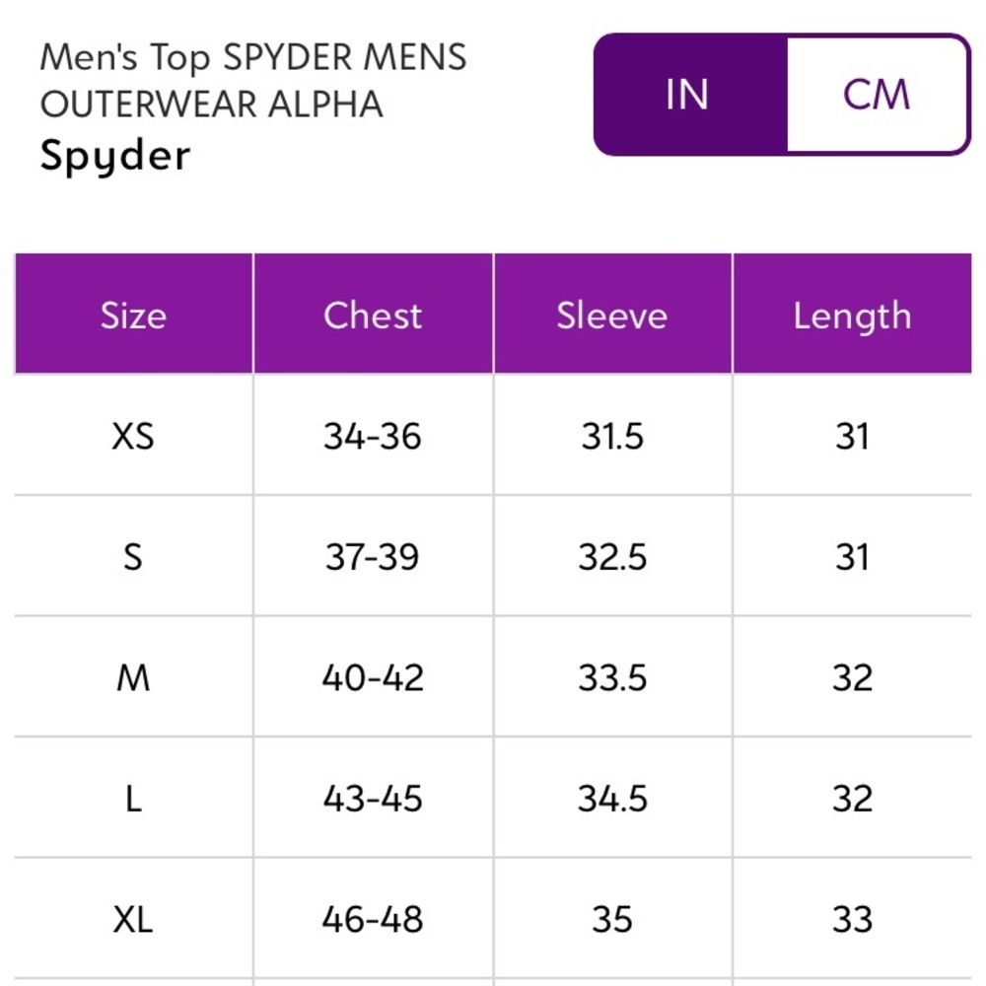Image resolution: width=986 pixels, height=986 pixels.
Task: Click the Chest column header
Action: 373,316
